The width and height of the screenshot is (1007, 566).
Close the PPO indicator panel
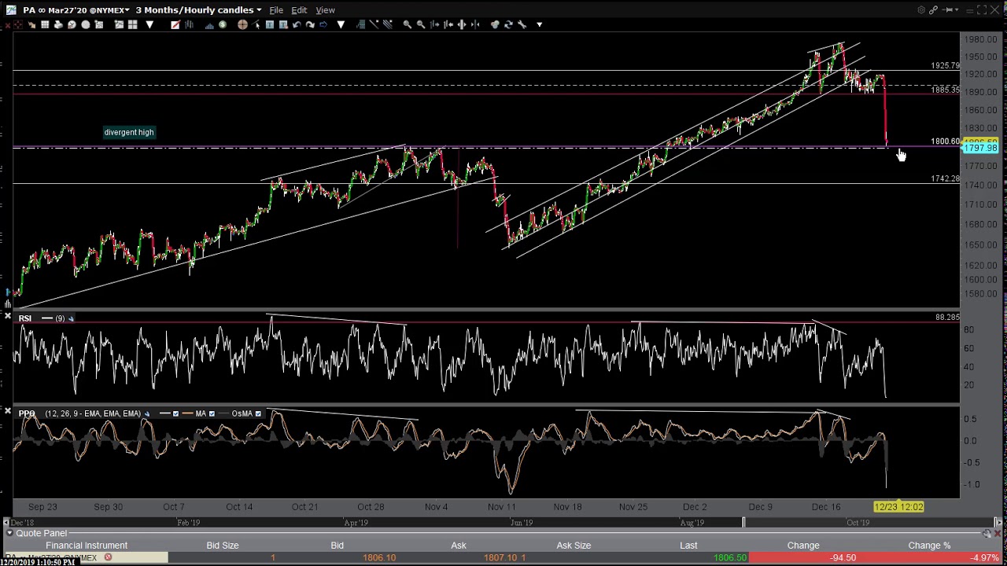tap(7, 411)
